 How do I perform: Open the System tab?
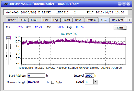[x=91, y=20]
